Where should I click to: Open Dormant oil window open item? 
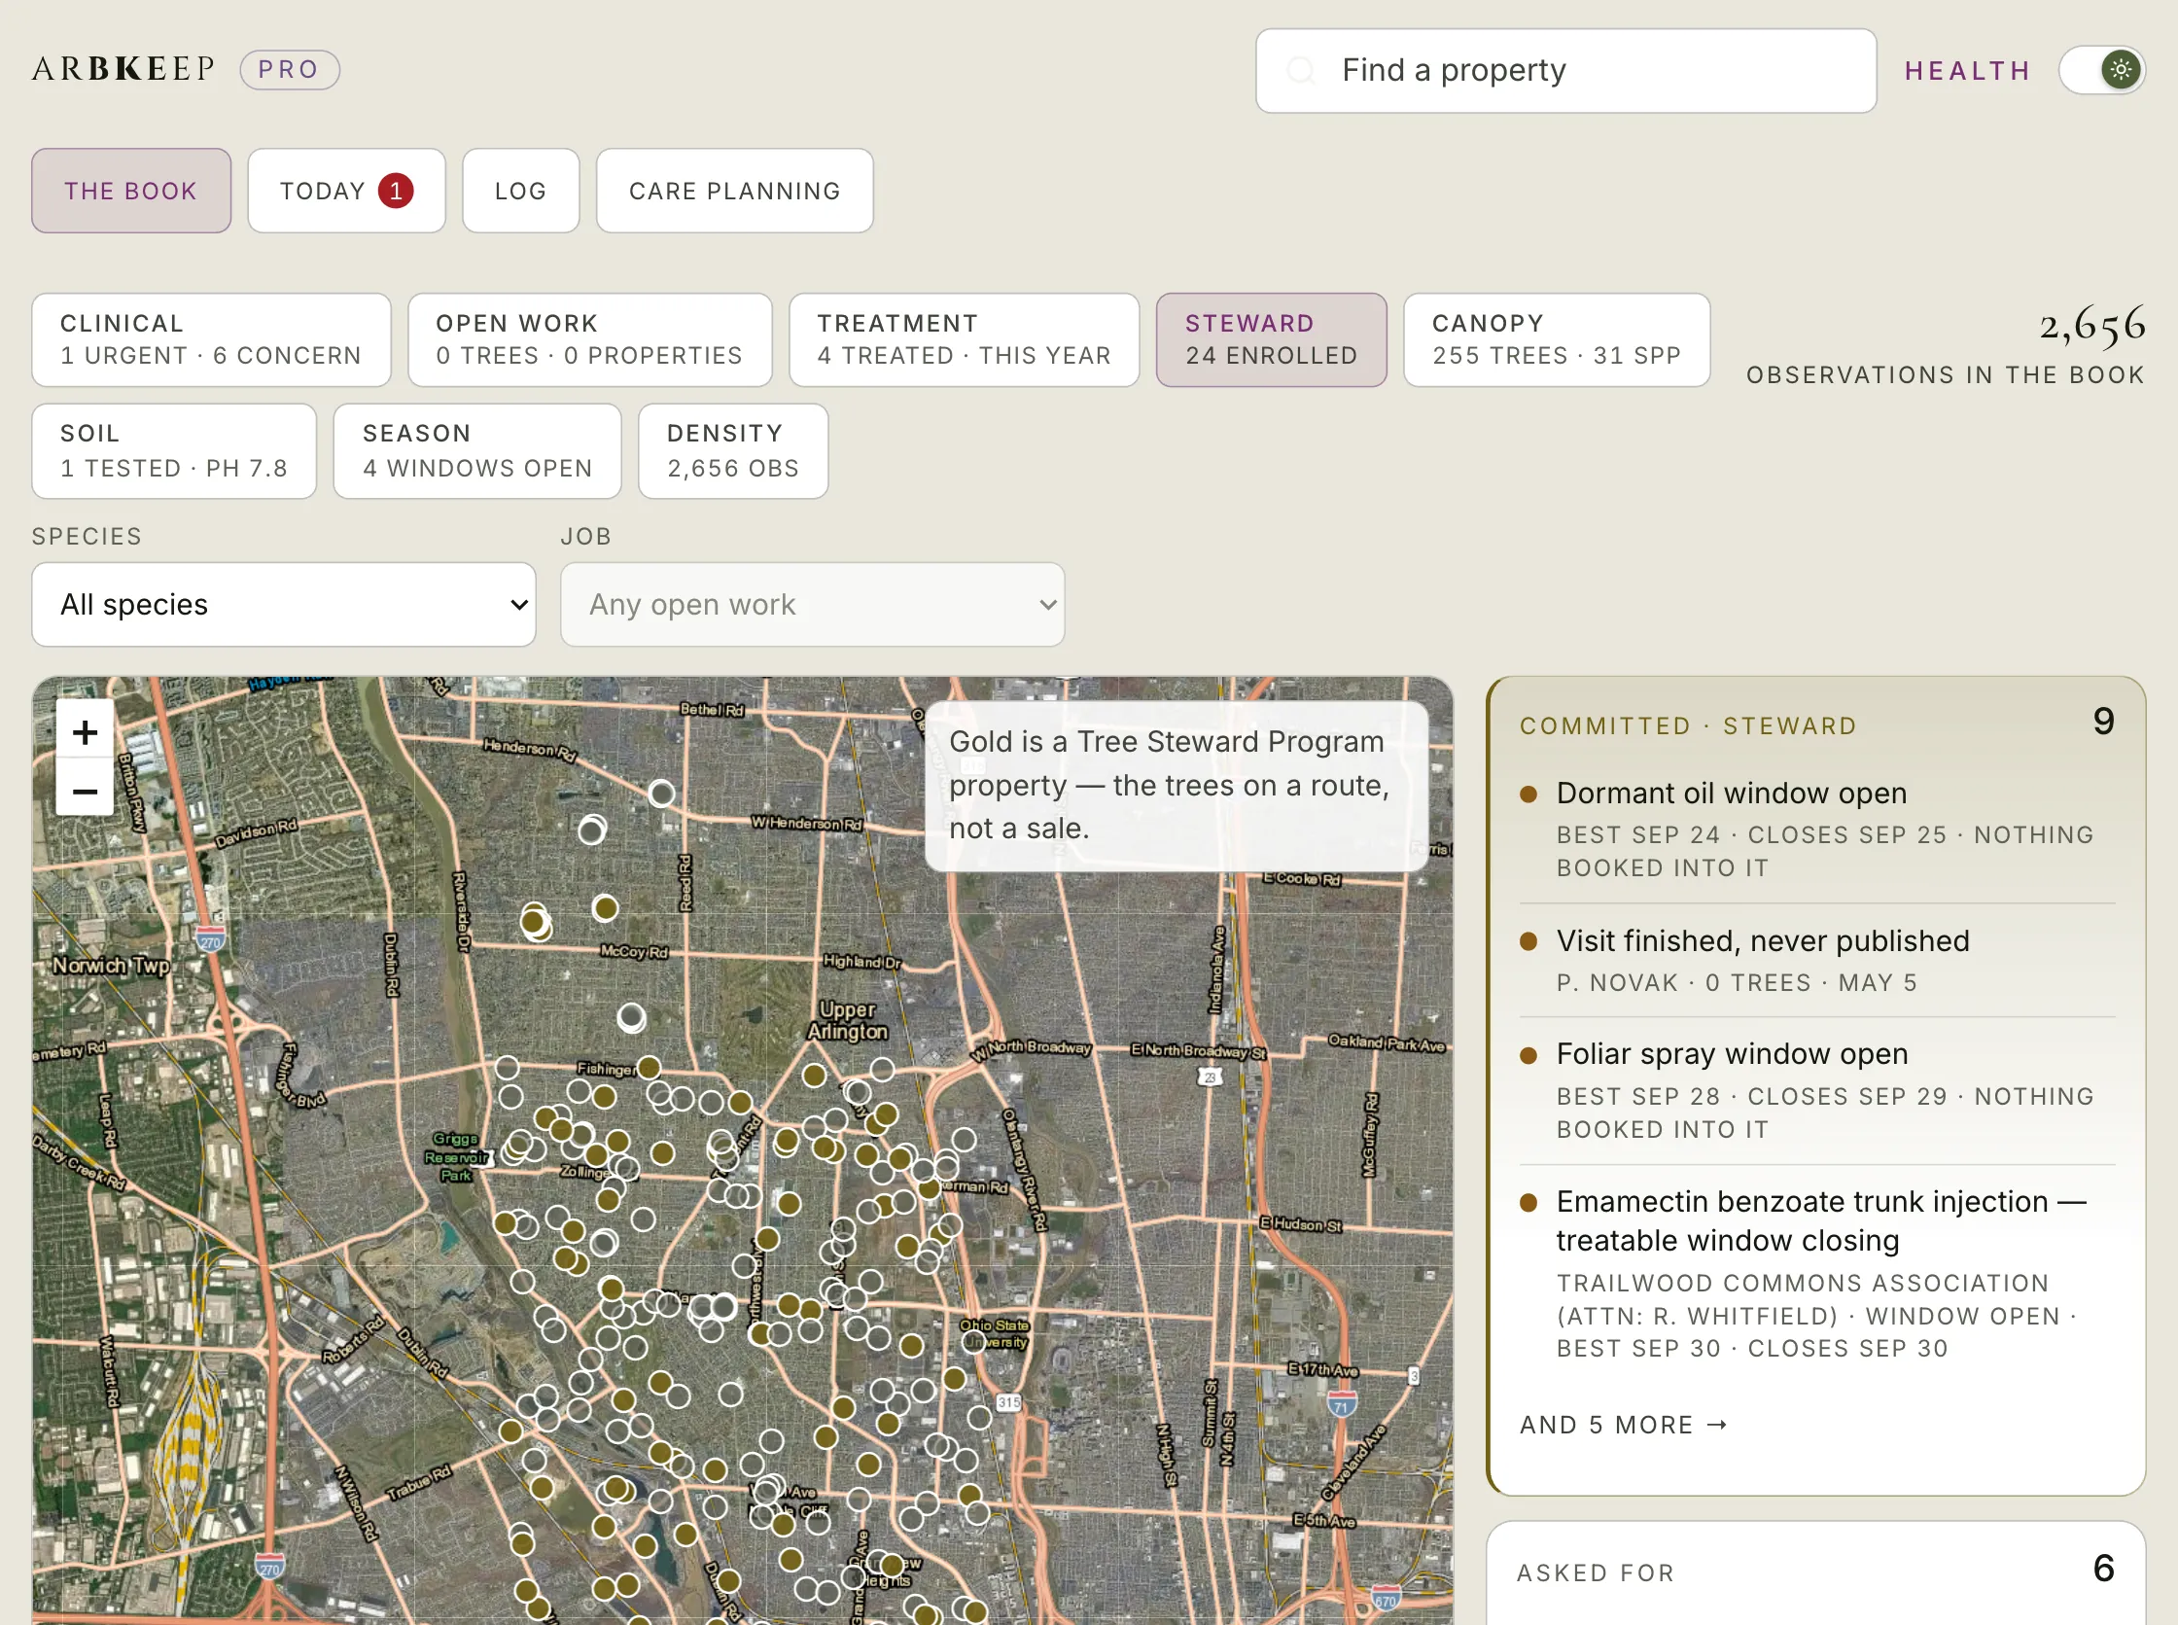tap(1817, 829)
